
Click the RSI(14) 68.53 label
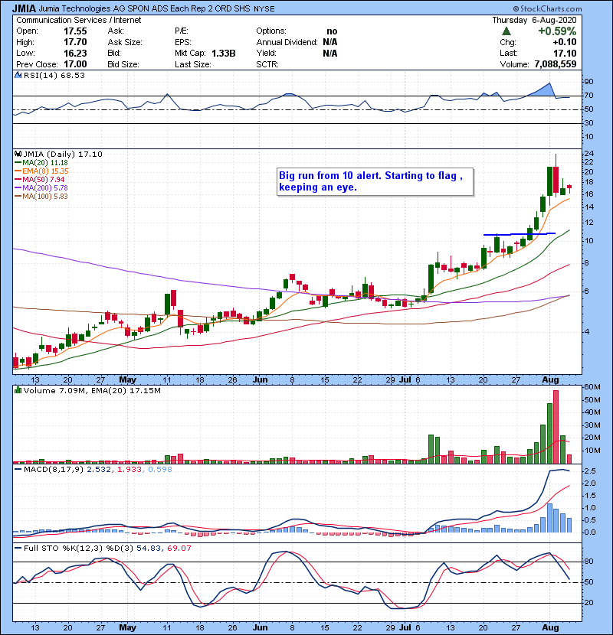[54, 75]
